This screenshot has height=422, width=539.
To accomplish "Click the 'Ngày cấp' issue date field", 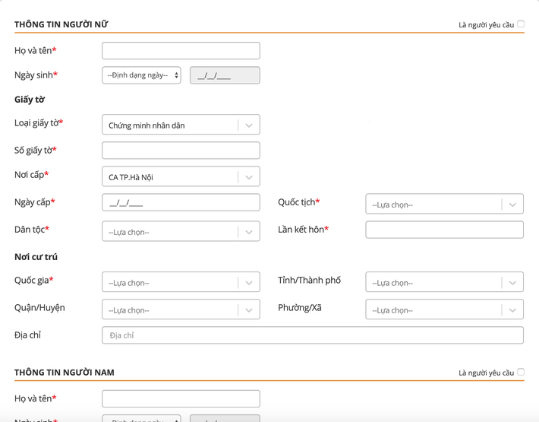I will click(181, 202).
